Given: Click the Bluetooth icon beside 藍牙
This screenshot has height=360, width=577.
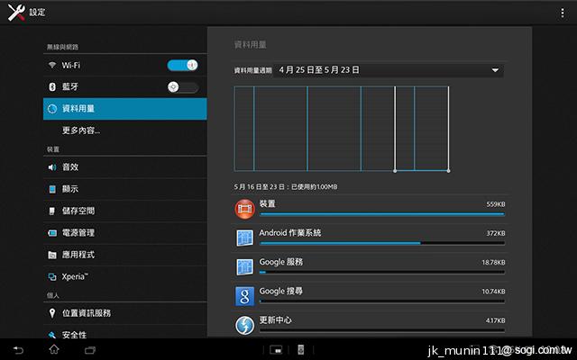Looking at the screenshot, I should [52, 86].
